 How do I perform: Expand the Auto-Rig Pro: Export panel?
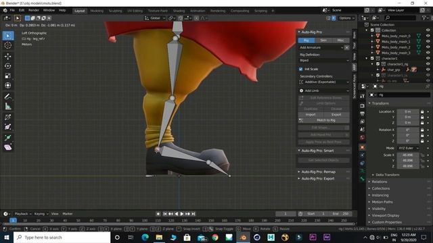(x=317, y=179)
